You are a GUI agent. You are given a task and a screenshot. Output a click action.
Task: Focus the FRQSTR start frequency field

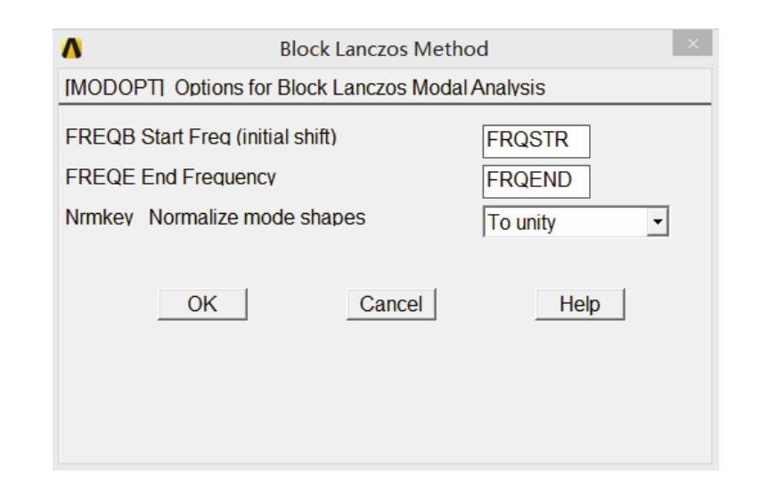pyautogui.click(x=536, y=141)
